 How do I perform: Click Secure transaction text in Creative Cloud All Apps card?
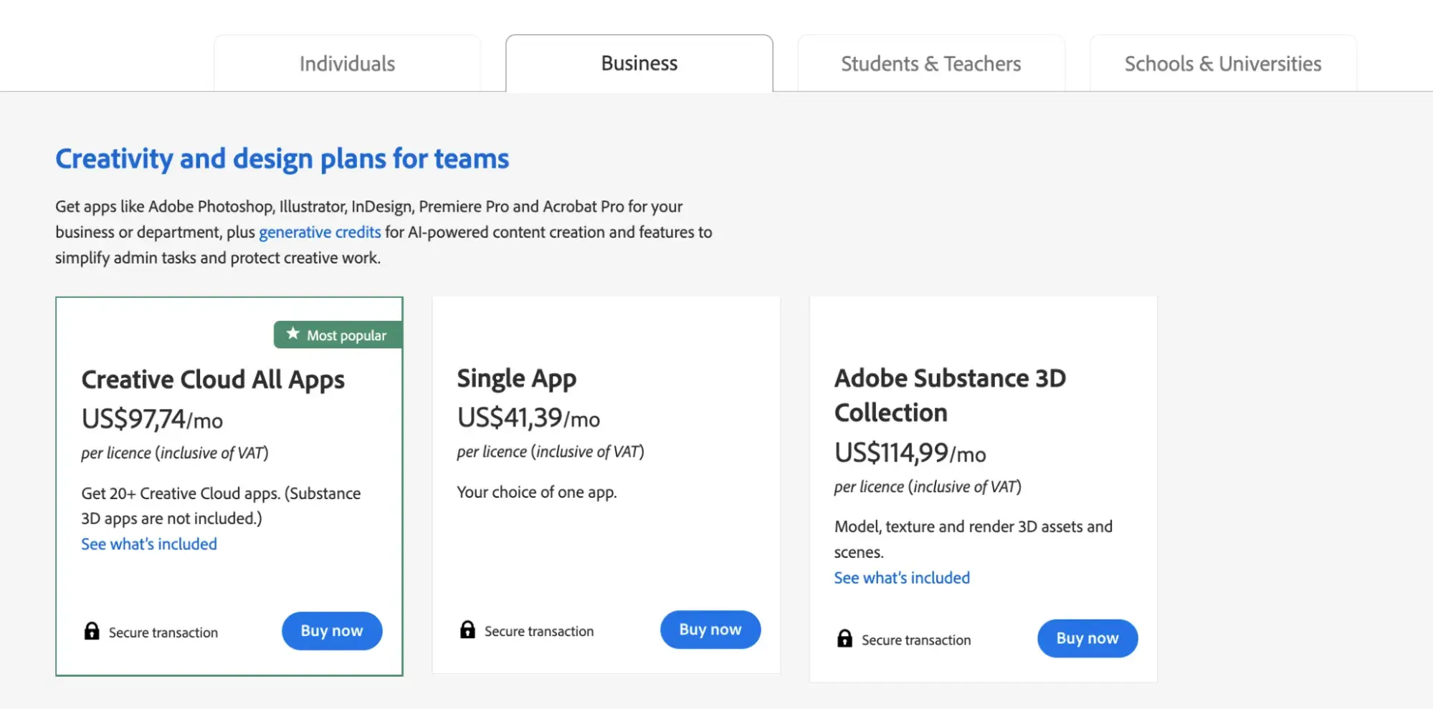[x=163, y=632]
